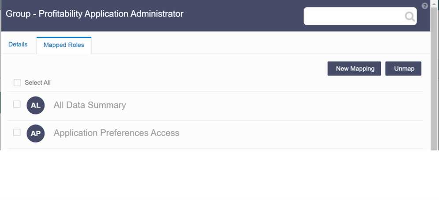
Task: Click the magnifying glass search icon
Action: click(x=409, y=16)
